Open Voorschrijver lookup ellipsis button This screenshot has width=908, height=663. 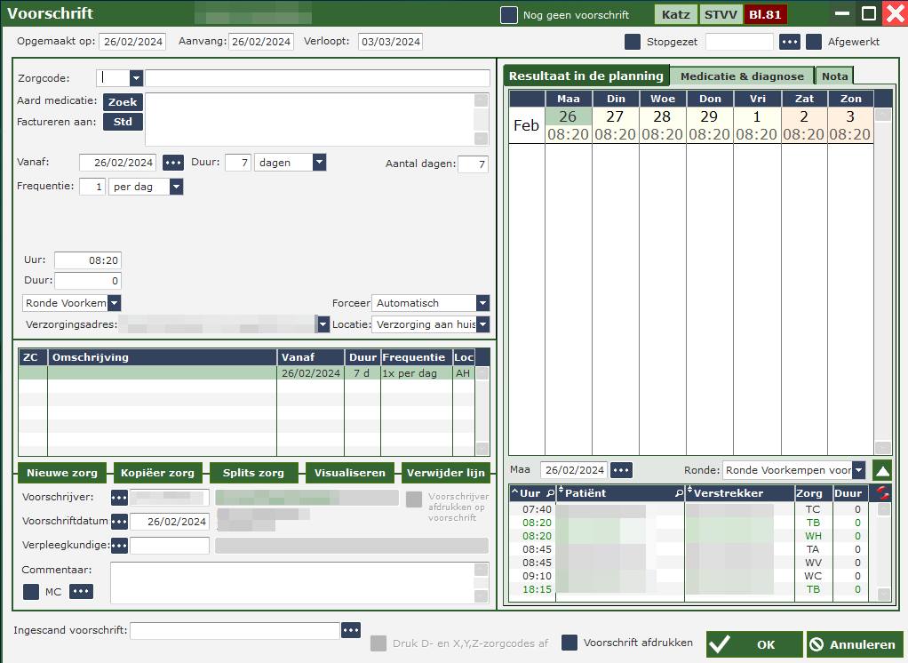[x=119, y=498]
